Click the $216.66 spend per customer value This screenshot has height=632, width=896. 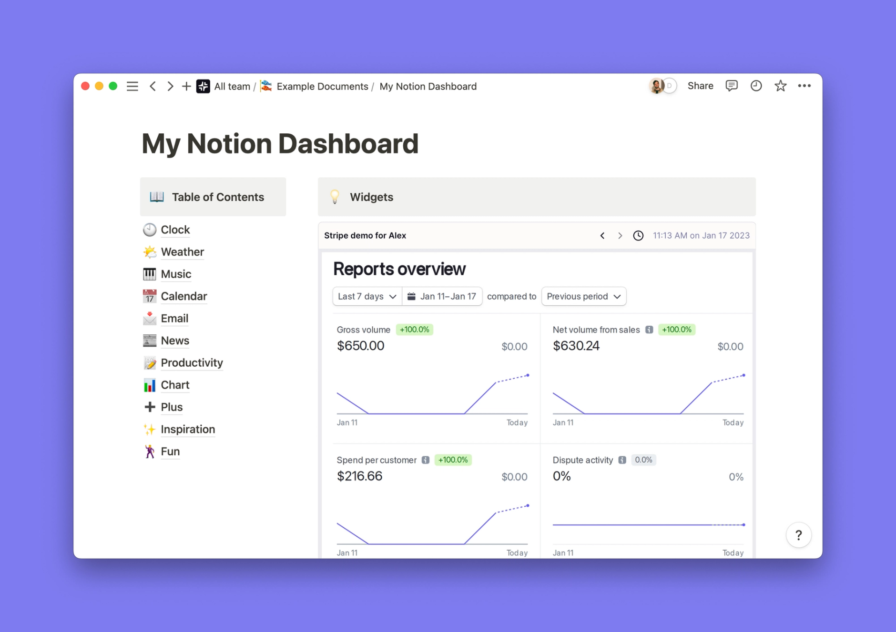point(359,476)
